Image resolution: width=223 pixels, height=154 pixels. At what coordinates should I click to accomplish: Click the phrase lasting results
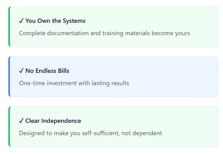click(x=110, y=83)
